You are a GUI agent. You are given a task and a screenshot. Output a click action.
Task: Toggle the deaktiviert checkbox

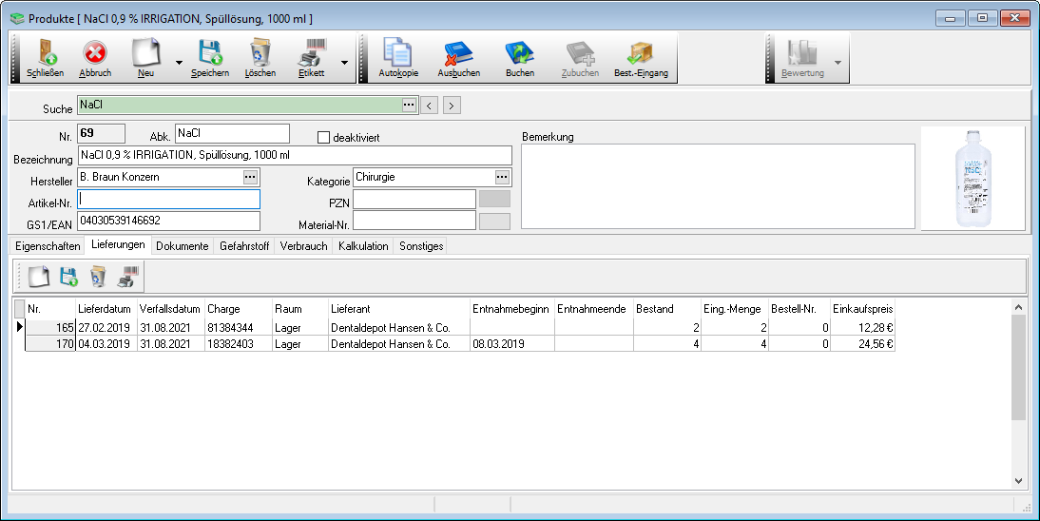(x=323, y=138)
